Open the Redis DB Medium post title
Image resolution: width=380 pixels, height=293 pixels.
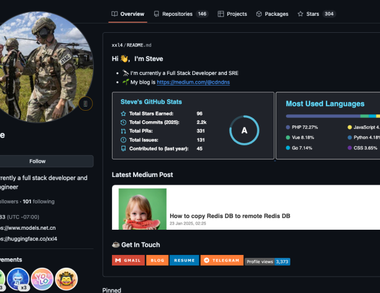click(229, 216)
